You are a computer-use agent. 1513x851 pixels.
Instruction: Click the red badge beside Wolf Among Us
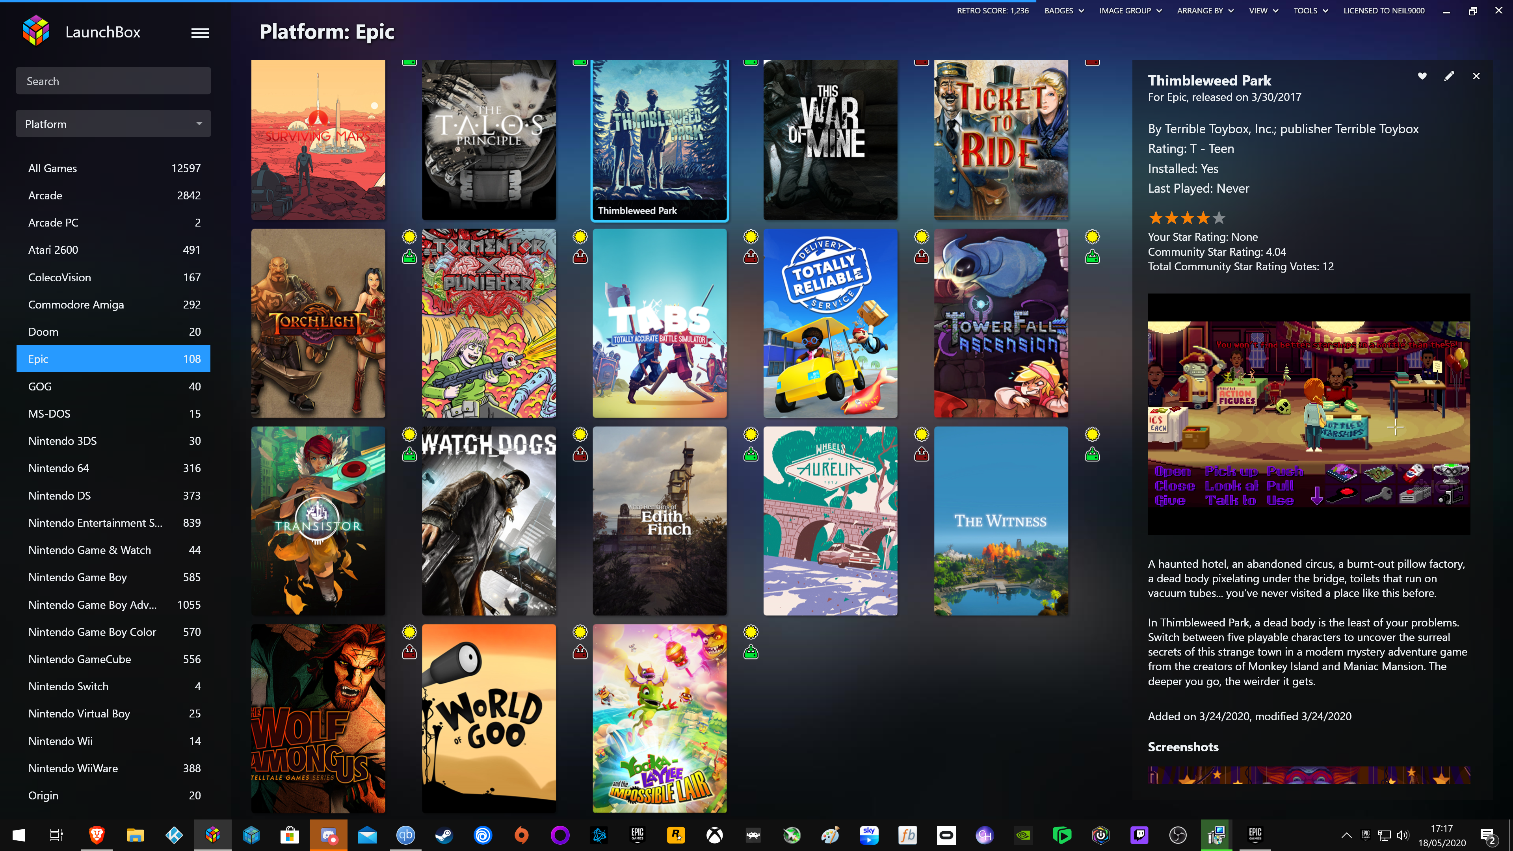tap(409, 652)
